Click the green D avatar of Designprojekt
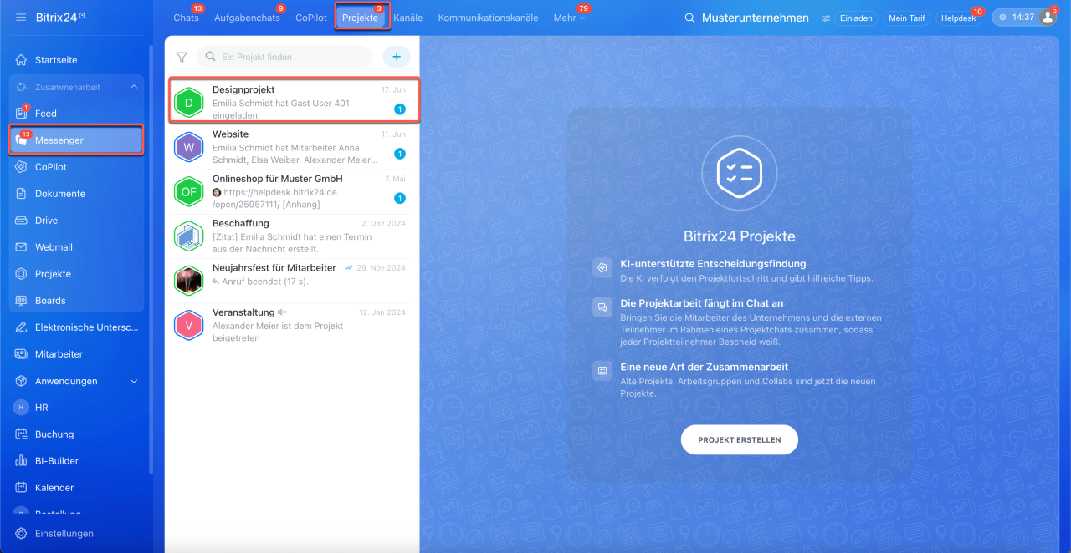The height and width of the screenshot is (553, 1071). coord(188,103)
